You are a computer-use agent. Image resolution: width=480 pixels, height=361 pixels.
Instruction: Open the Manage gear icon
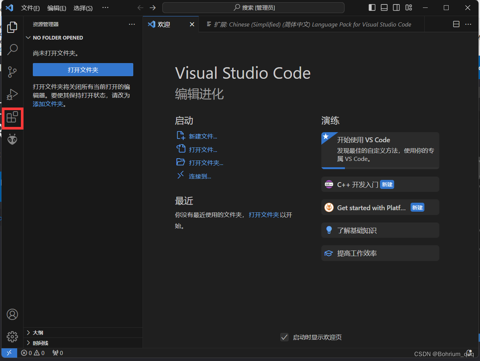pos(12,336)
